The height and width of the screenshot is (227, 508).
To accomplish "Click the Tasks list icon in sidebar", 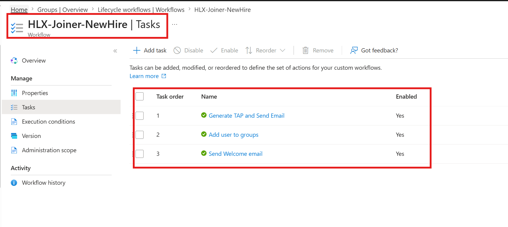I will [14, 107].
